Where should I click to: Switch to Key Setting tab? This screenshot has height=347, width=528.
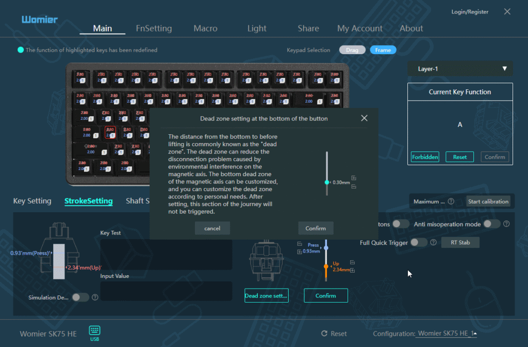(32, 201)
